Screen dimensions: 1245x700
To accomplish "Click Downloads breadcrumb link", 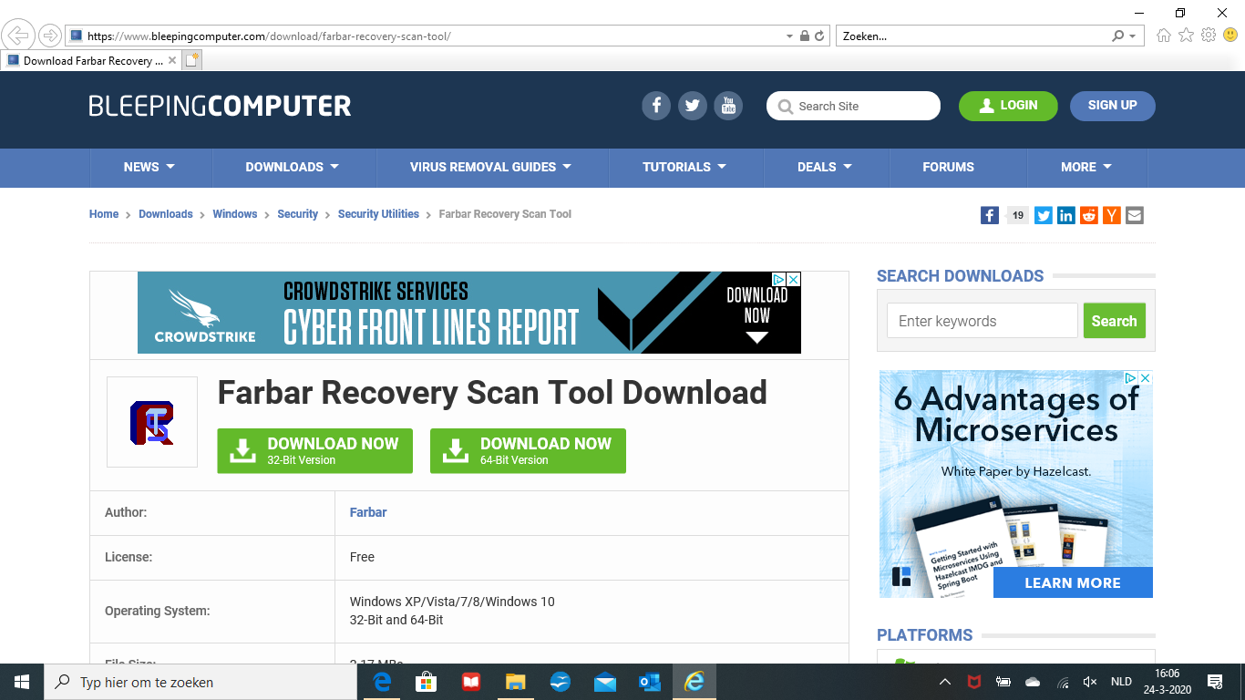I will point(166,214).
